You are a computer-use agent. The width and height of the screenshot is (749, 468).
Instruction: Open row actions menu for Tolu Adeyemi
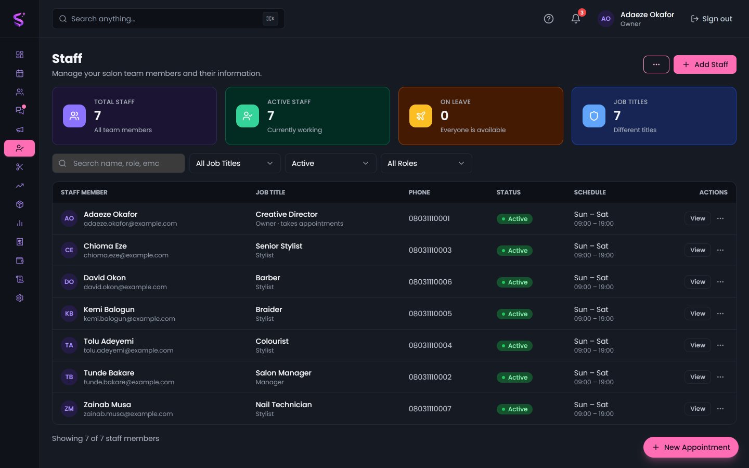(720, 345)
